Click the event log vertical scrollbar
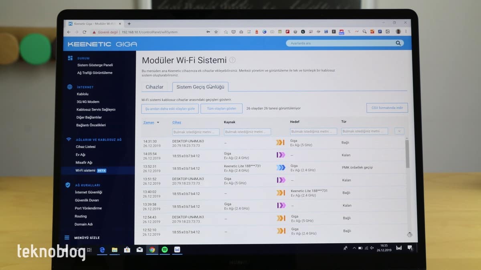This screenshot has height=270, width=481. (408, 154)
